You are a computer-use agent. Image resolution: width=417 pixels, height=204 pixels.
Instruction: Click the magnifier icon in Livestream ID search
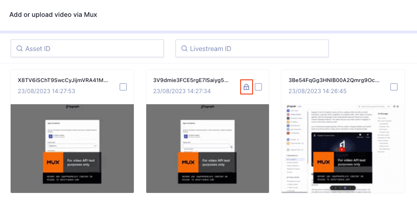tap(184, 48)
